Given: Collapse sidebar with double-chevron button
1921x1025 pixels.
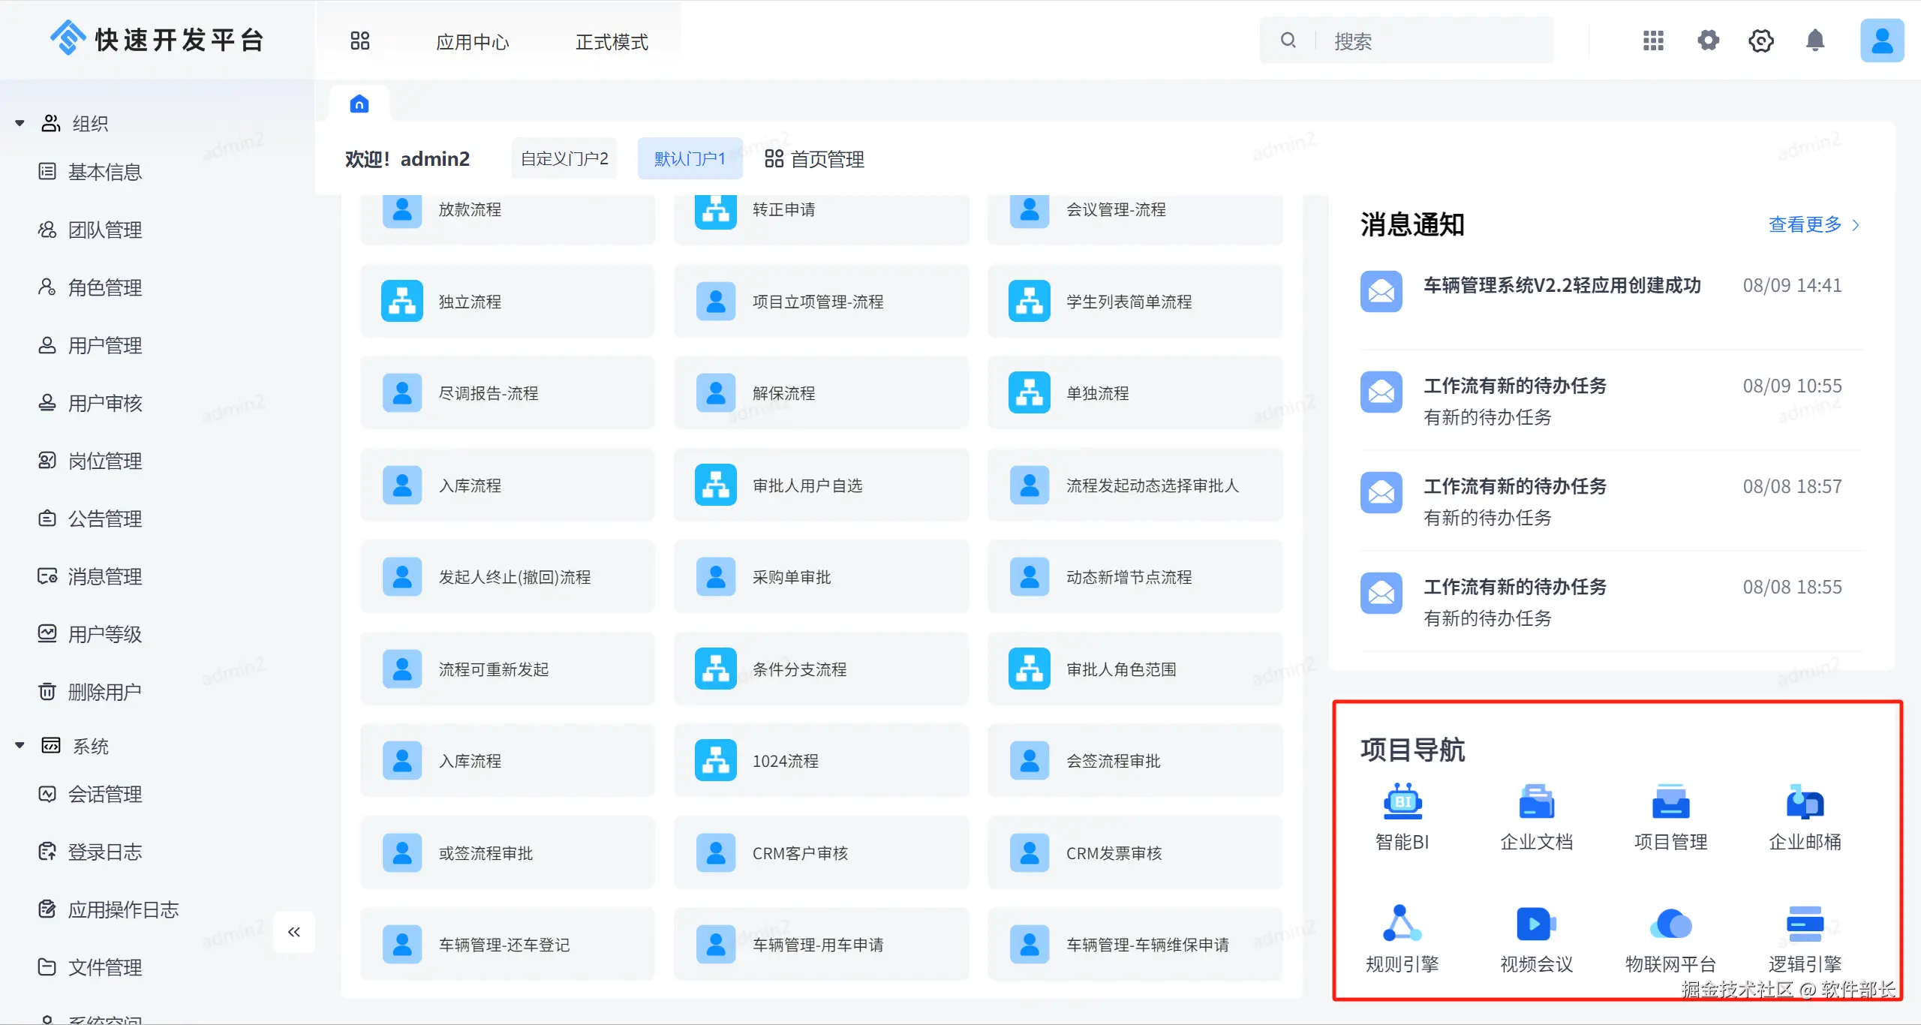Looking at the screenshot, I should pyautogui.click(x=293, y=932).
